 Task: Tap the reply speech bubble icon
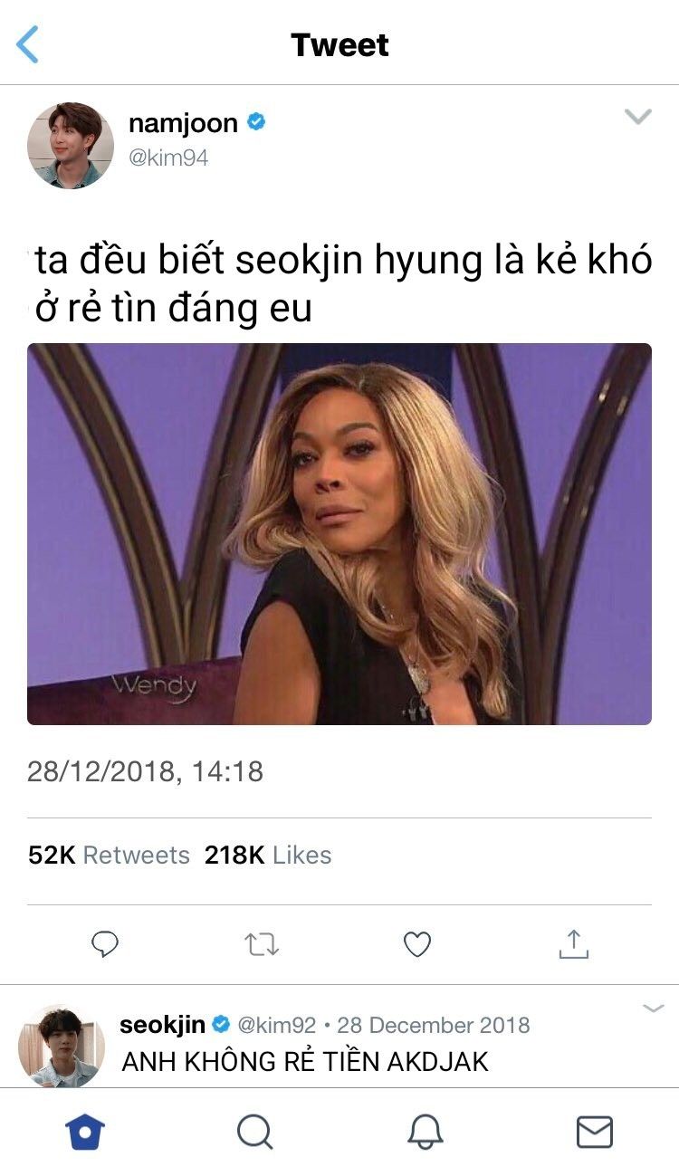point(105,945)
